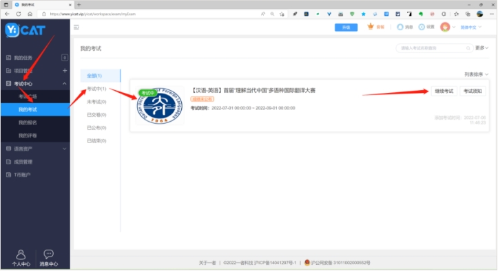Click the YiCAT logo

[x=25, y=30]
